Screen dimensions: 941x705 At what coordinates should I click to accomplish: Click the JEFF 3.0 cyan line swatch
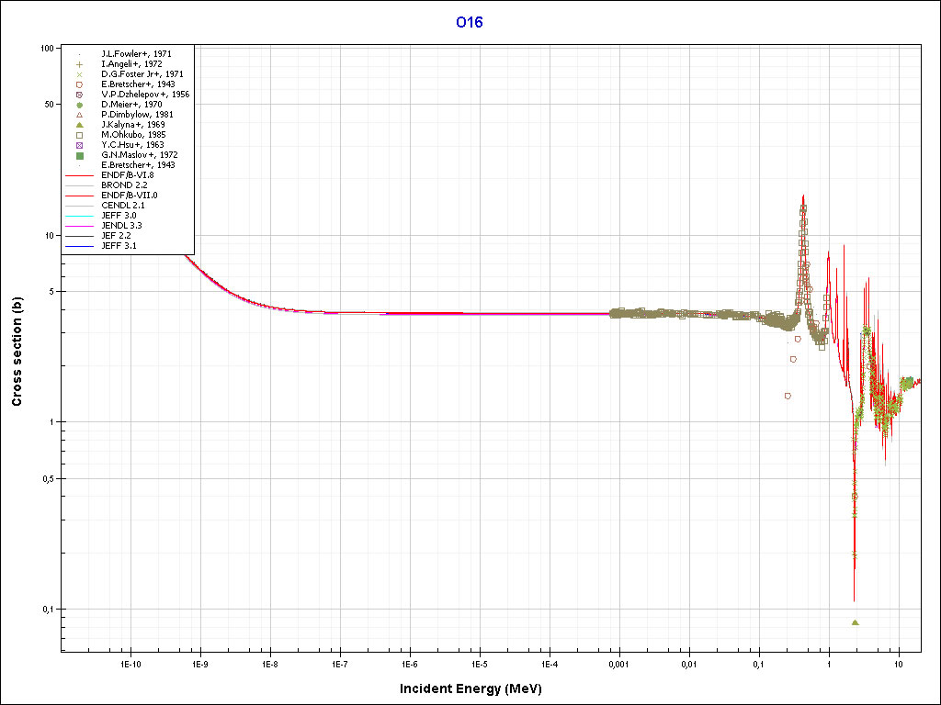coord(80,216)
